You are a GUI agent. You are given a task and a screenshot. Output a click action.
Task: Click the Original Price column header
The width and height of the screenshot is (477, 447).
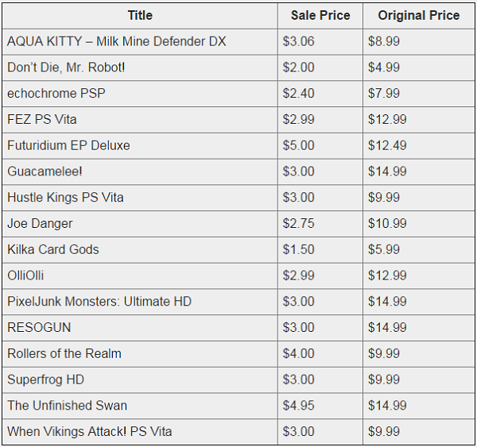419,16
